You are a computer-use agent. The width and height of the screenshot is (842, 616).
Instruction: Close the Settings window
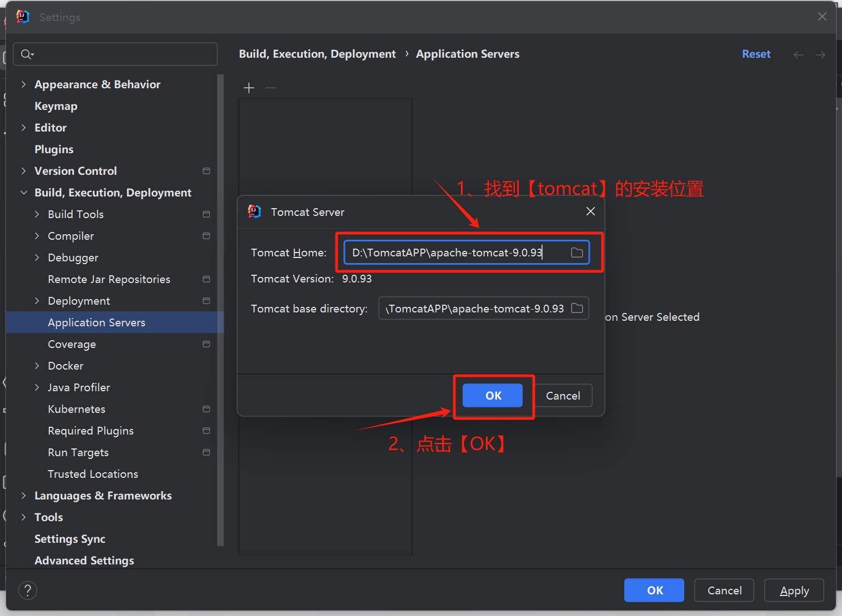coord(822,17)
